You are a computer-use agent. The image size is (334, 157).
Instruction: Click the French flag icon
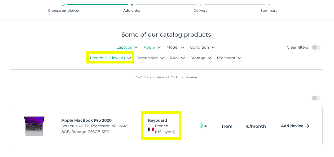tap(151, 129)
